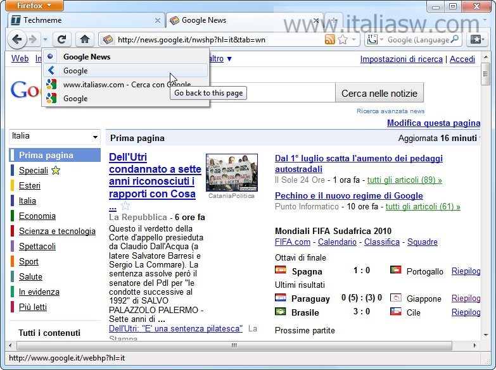496x370 pixels.
Task: Click the RSS feed icon in the address bar
Action: point(329,39)
